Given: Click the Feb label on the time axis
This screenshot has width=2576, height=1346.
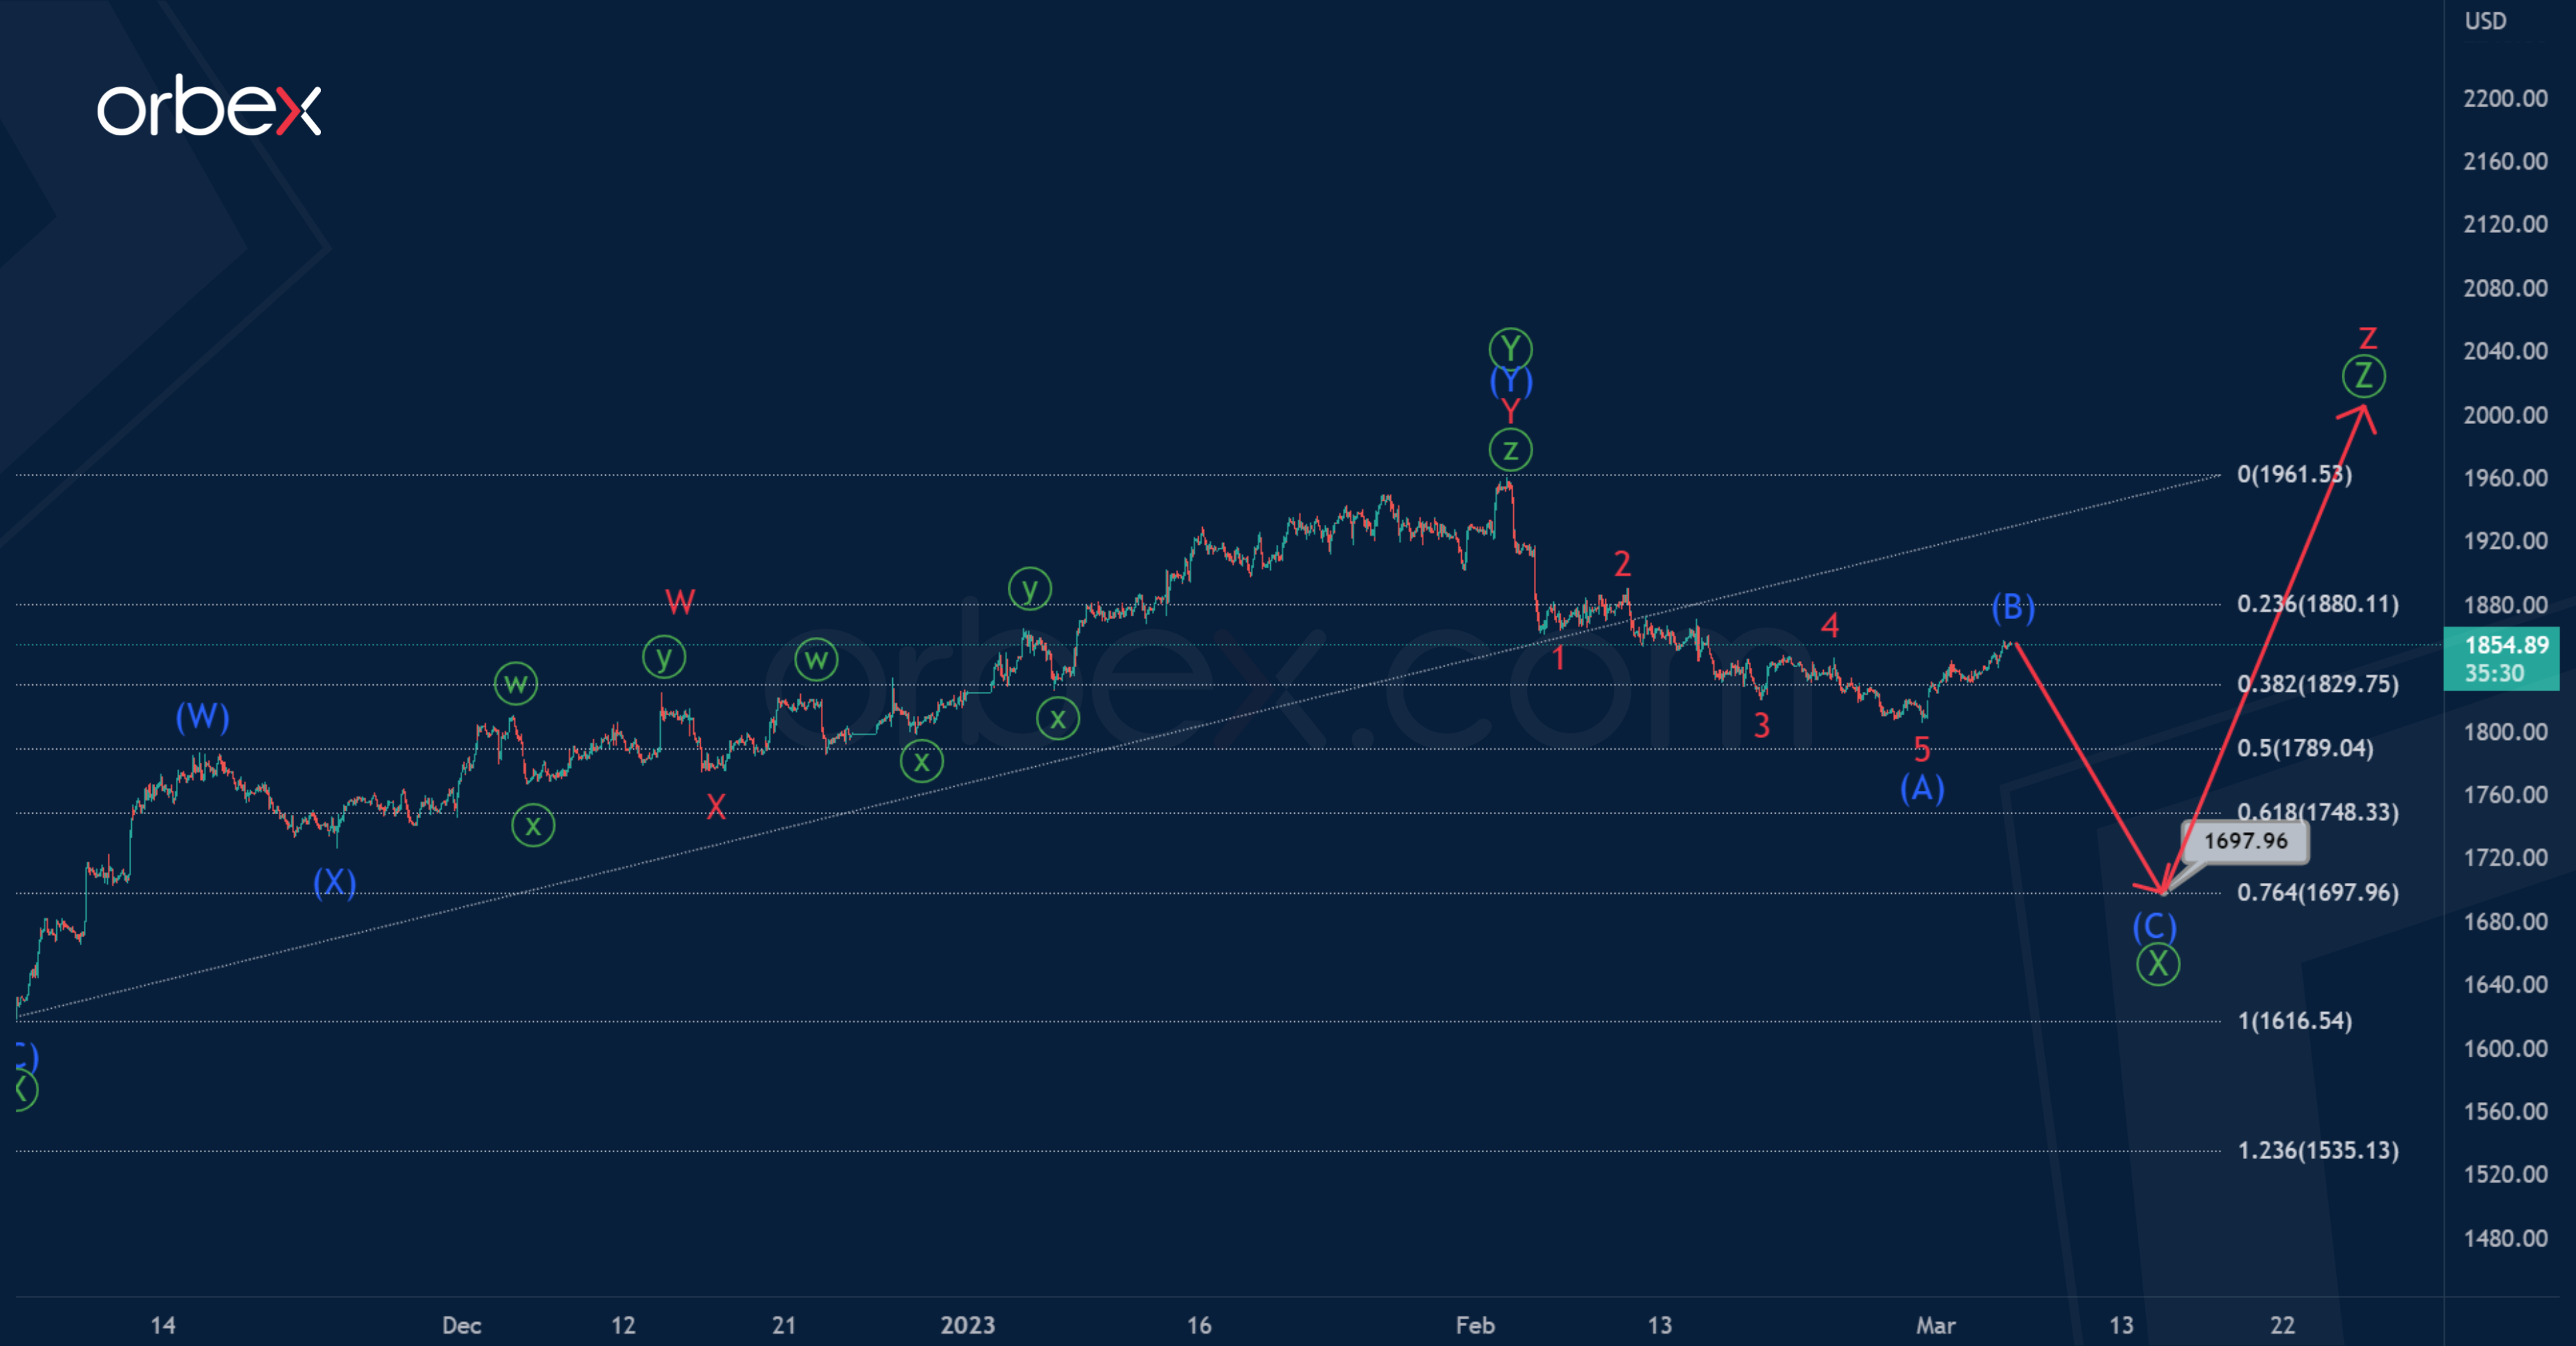Looking at the screenshot, I should tap(1475, 1325).
